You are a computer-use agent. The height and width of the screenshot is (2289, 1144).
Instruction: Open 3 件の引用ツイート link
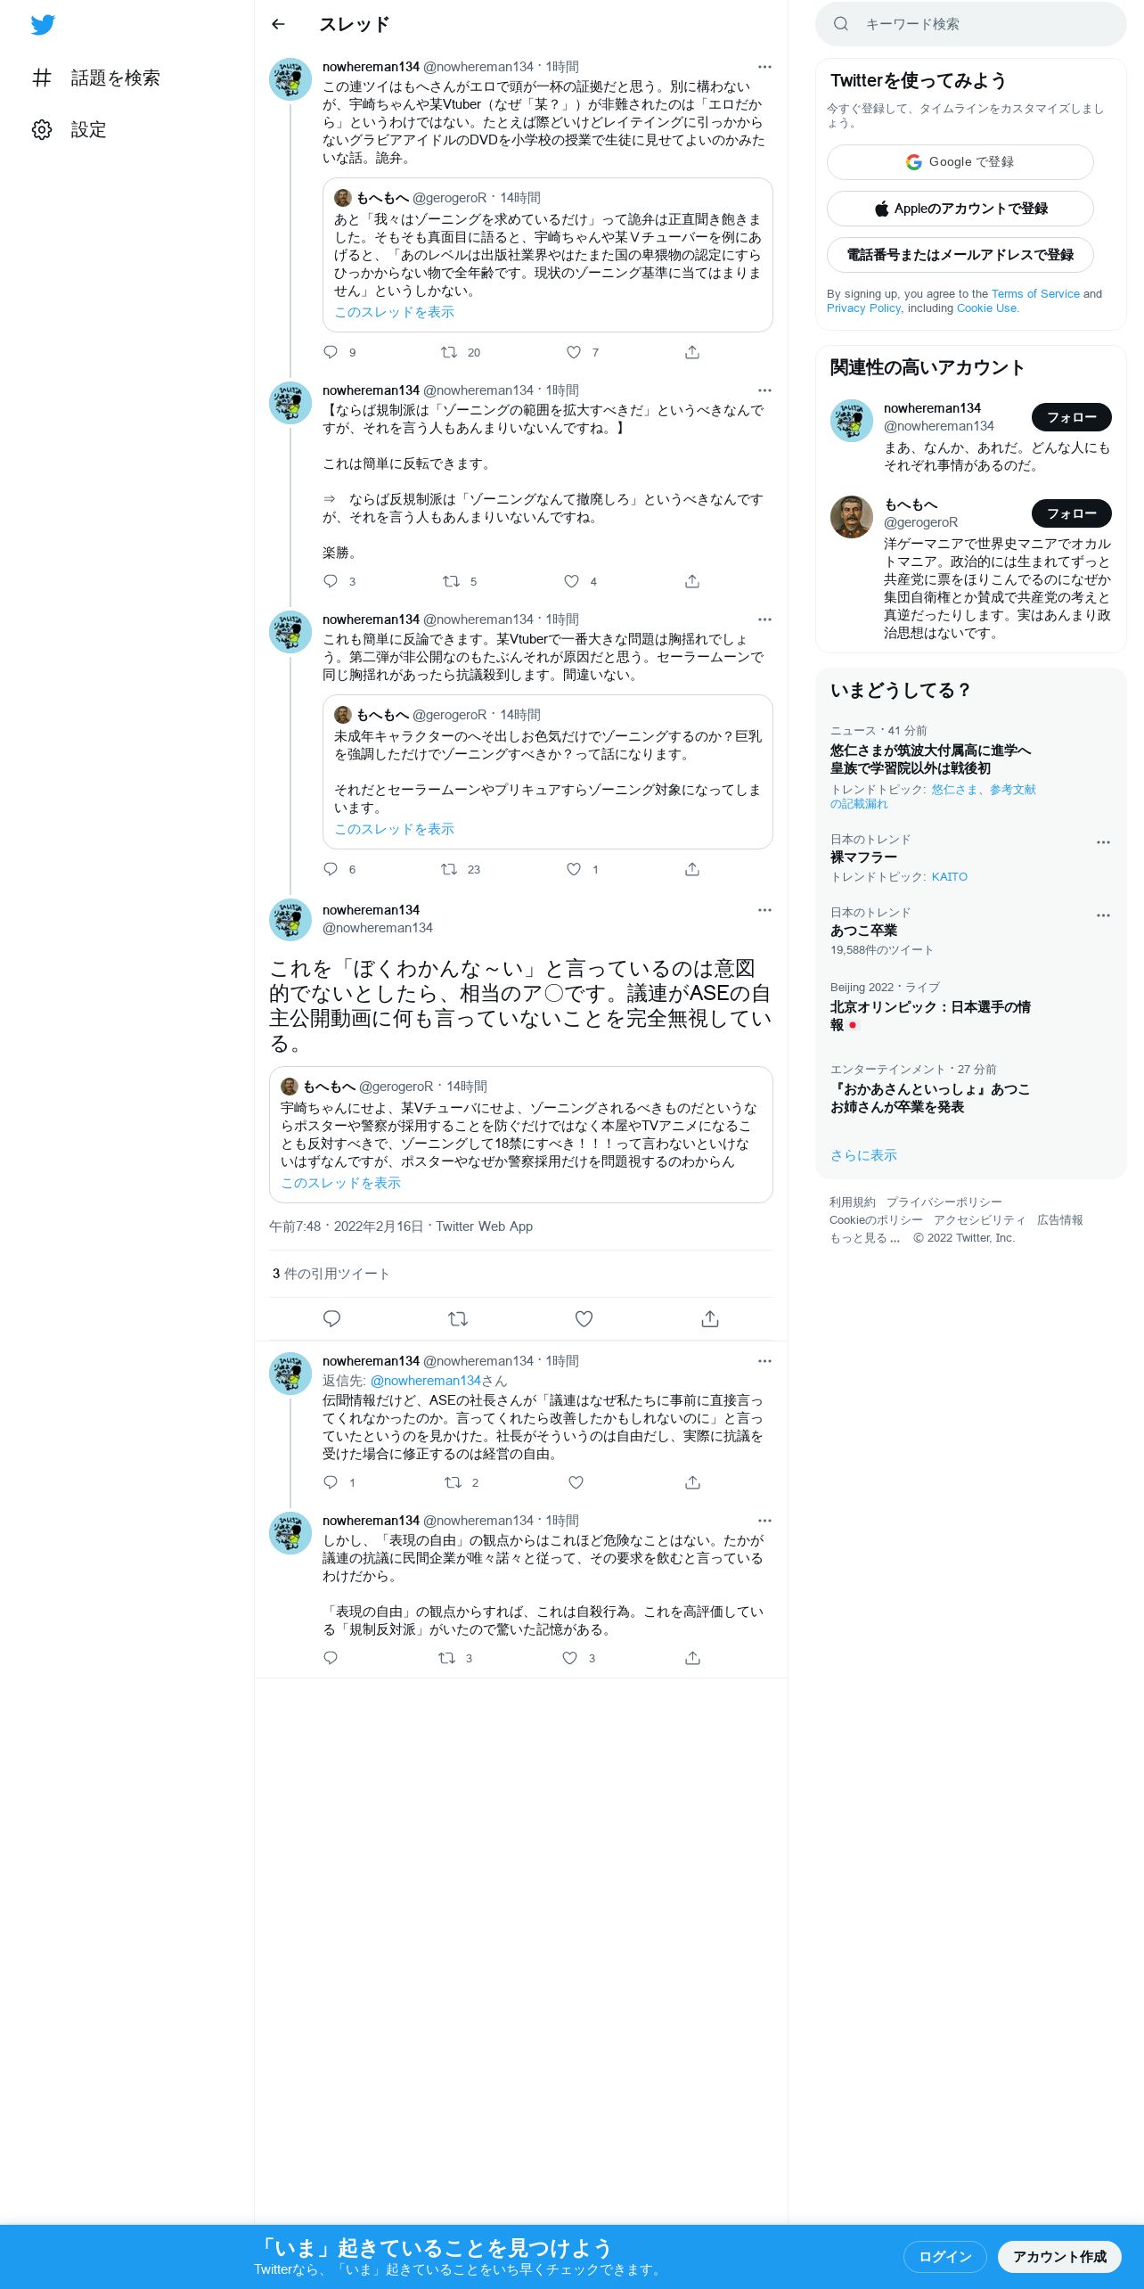pyautogui.click(x=331, y=1274)
